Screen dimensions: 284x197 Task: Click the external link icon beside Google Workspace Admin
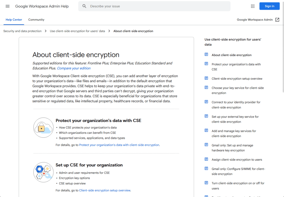pyautogui.click(x=277, y=20)
